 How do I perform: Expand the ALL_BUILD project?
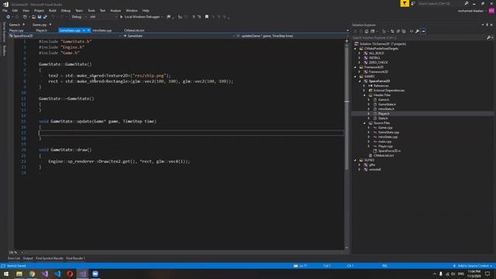(x=360, y=53)
